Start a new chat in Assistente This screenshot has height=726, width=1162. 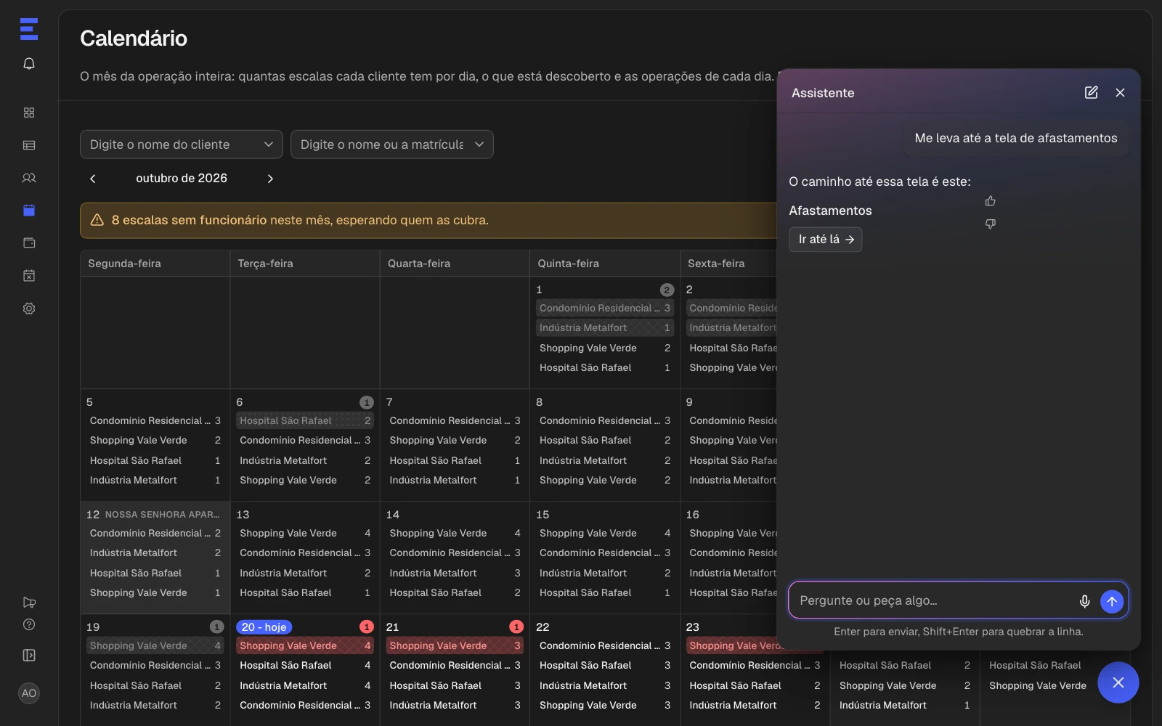tap(1091, 92)
